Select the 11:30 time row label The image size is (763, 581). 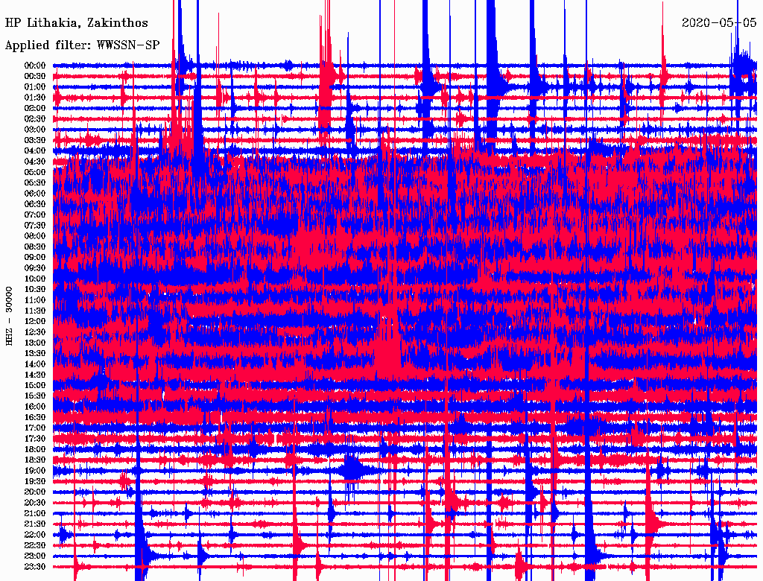point(35,311)
